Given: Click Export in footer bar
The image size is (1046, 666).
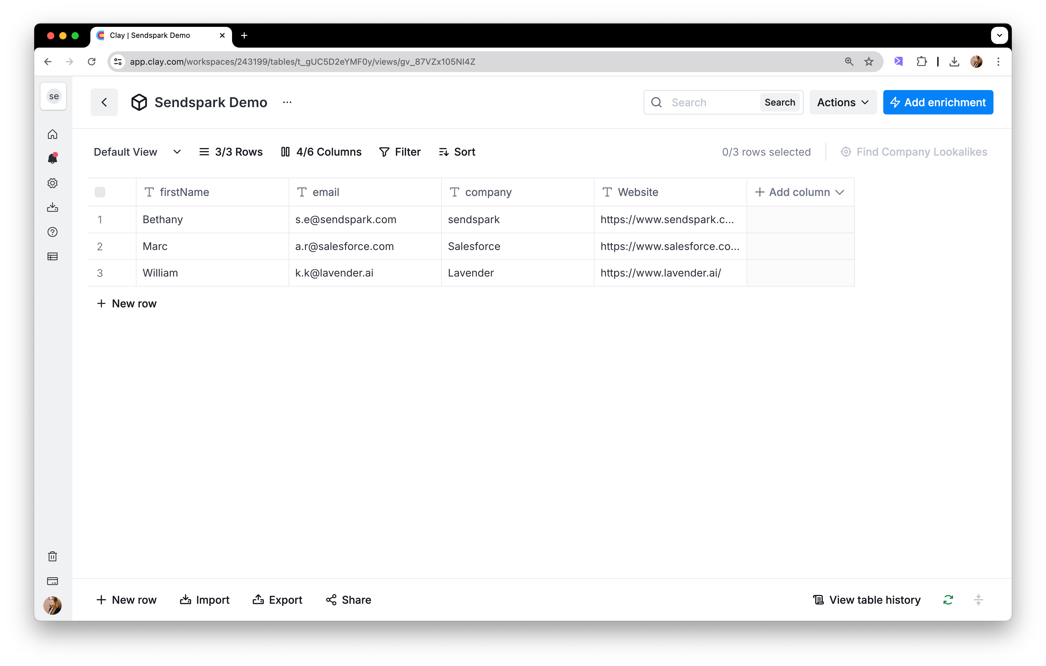Looking at the screenshot, I should click(x=277, y=599).
